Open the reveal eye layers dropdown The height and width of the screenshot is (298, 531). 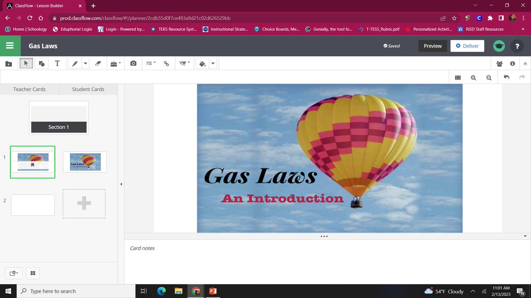click(x=185, y=63)
